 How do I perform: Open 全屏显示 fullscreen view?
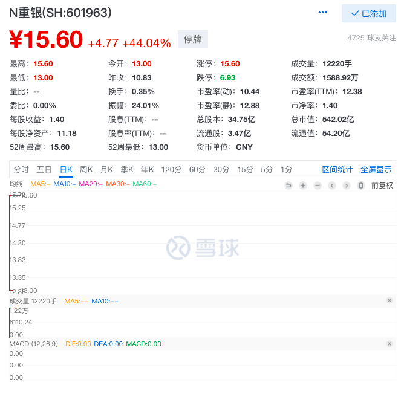pyautogui.click(x=376, y=169)
